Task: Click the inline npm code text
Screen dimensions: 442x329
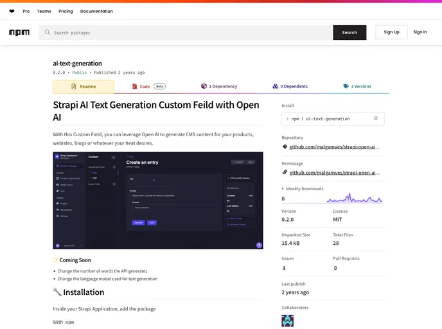Action: click(69, 322)
